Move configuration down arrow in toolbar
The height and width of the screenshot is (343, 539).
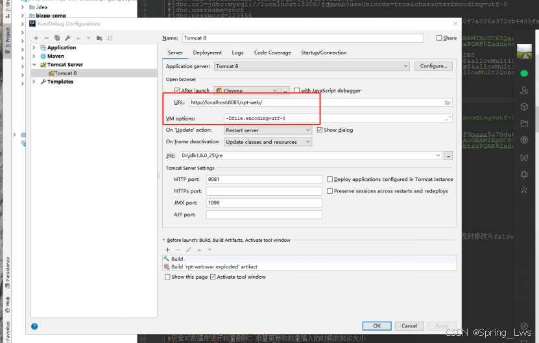click(89, 38)
